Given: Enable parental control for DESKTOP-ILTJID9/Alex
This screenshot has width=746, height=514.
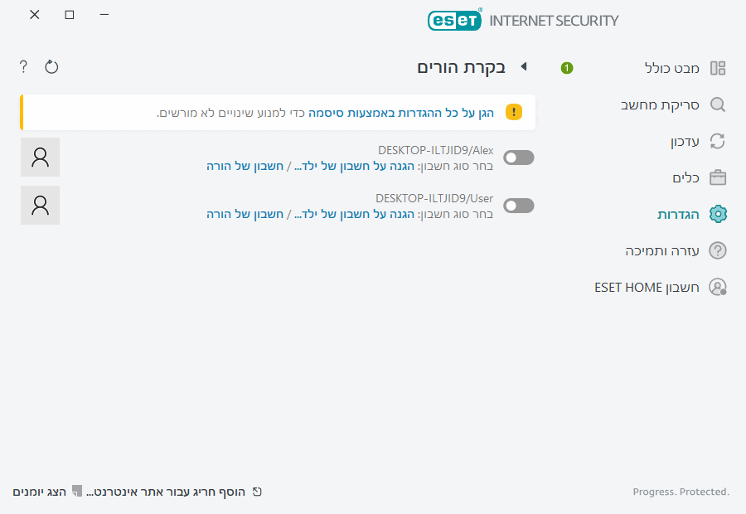Looking at the screenshot, I should [x=519, y=158].
